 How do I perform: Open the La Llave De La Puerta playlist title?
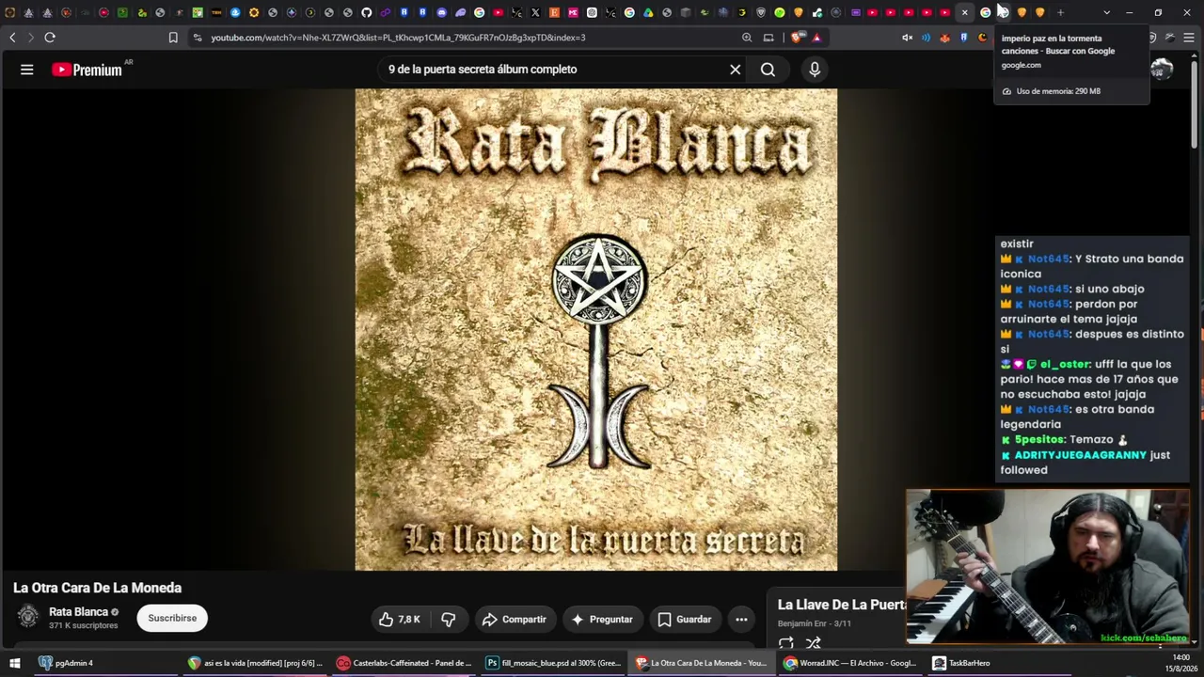(x=842, y=605)
